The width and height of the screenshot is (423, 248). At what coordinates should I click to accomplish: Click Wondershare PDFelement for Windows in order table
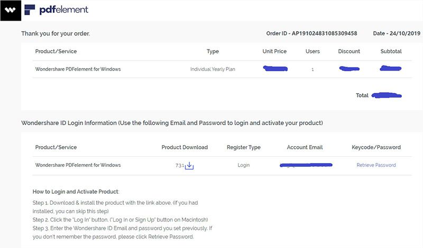(x=78, y=69)
